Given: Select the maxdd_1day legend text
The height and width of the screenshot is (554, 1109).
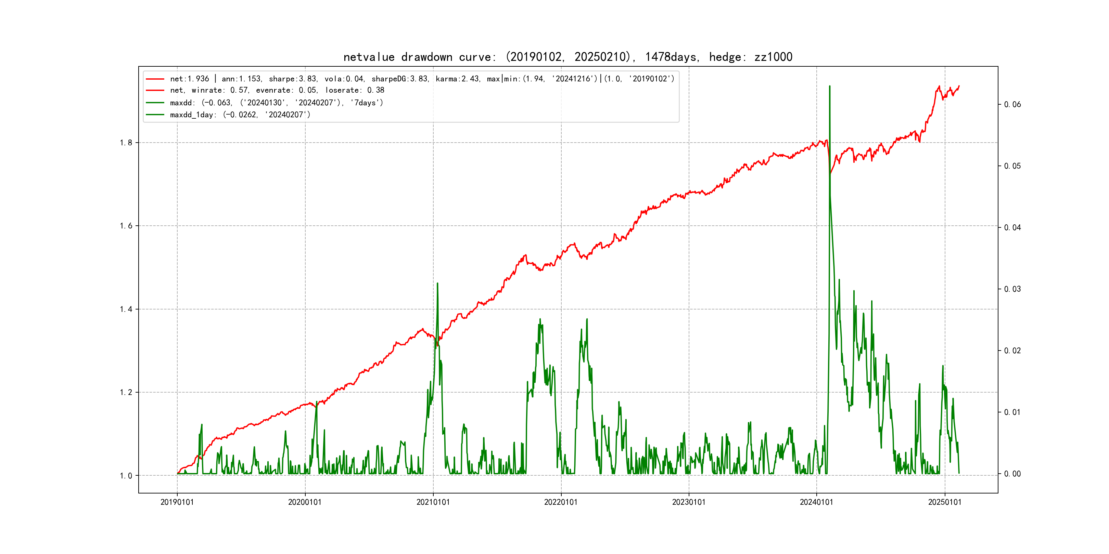Looking at the screenshot, I should click(x=240, y=115).
